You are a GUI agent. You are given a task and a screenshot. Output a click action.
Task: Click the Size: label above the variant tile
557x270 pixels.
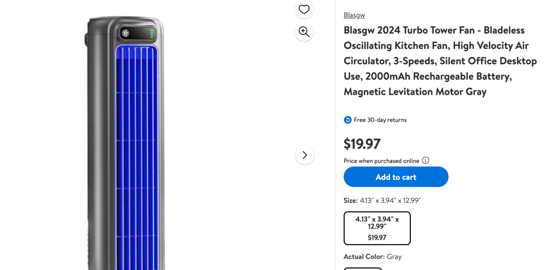pyautogui.click(x=350, y=200)
